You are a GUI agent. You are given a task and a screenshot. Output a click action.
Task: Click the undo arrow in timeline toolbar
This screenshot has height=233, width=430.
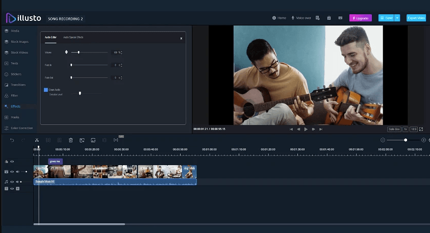pos(12,140)
